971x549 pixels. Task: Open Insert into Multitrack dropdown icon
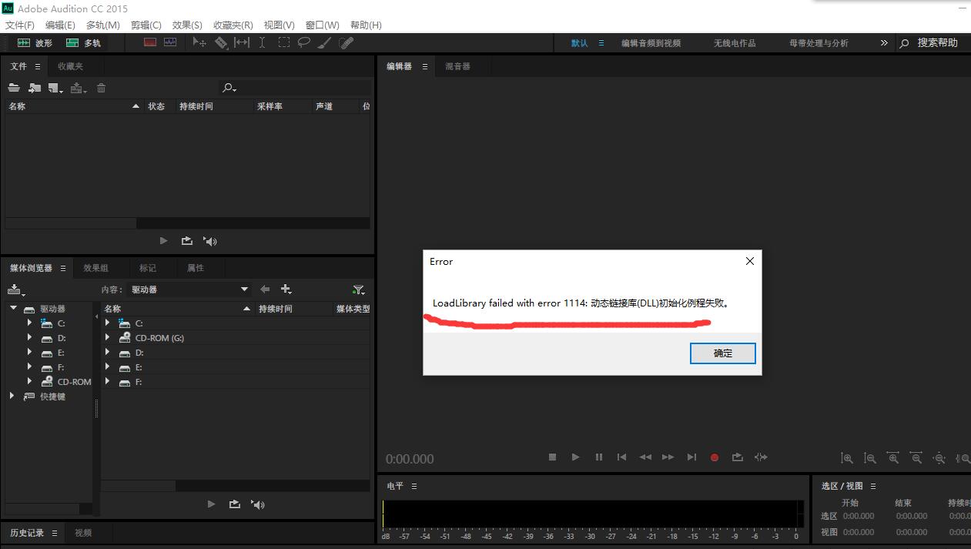(x=78, y=88)
